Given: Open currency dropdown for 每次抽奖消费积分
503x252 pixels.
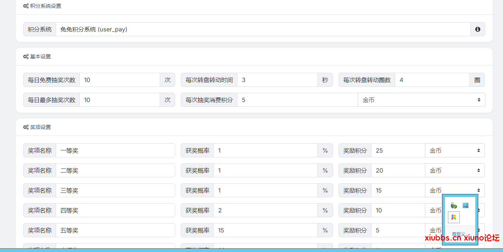Looking at the screenshot, I should 421,100.
